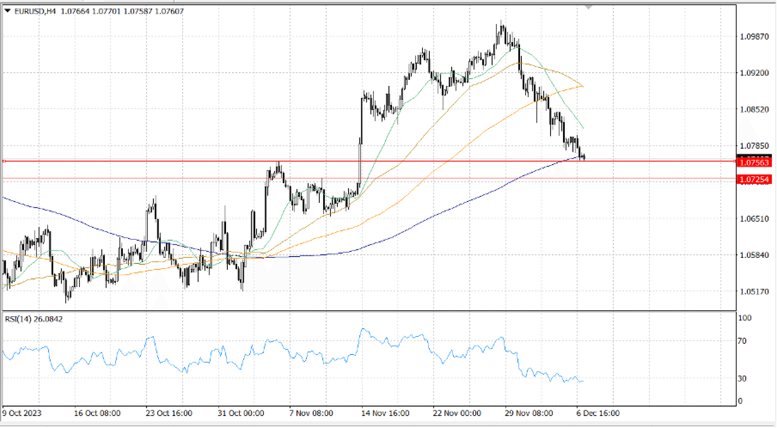The height and width of the screenshot is (428, 777).
Task: Click the 6 Dec 16:00 time label
Action: (x=598, y=413)
